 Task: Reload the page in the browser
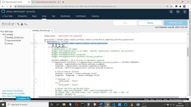click(11, 7)
